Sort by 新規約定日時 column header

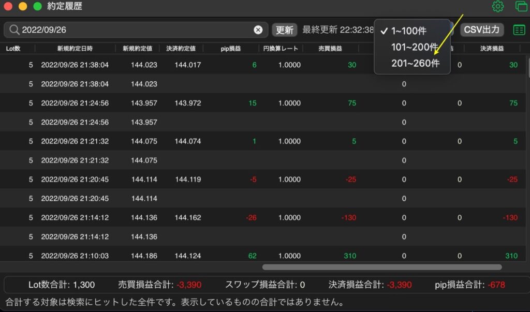75,49
